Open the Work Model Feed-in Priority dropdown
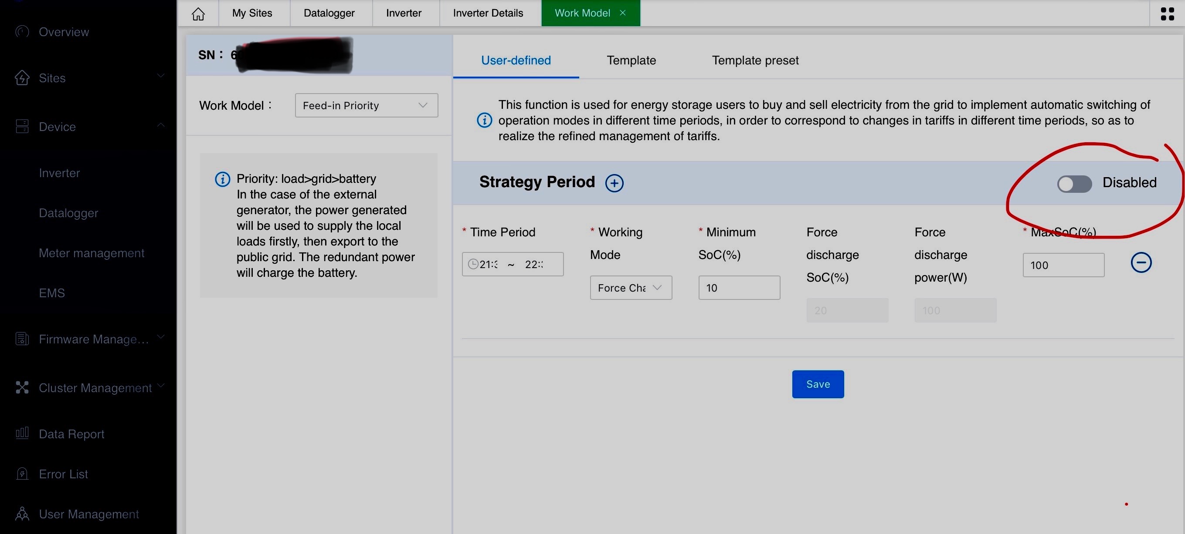 (x=366, y=106)
